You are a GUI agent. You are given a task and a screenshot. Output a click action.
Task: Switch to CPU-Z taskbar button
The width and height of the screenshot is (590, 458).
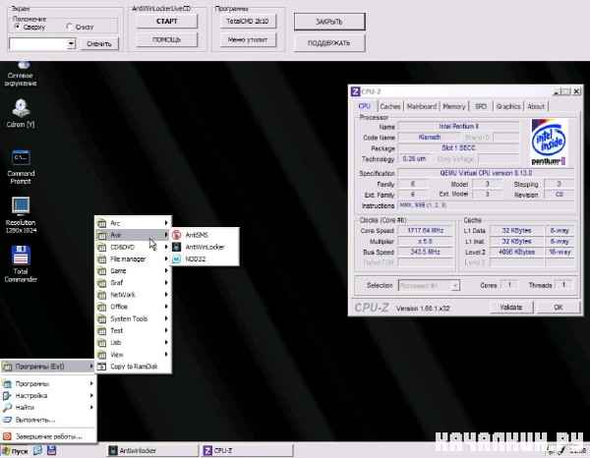tap(248, 450)
